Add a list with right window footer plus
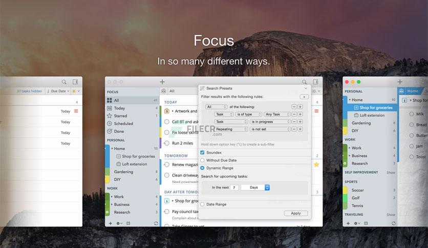Image resolution: width=428 pixels, height=248 pixels. click(x=348, y=223)
